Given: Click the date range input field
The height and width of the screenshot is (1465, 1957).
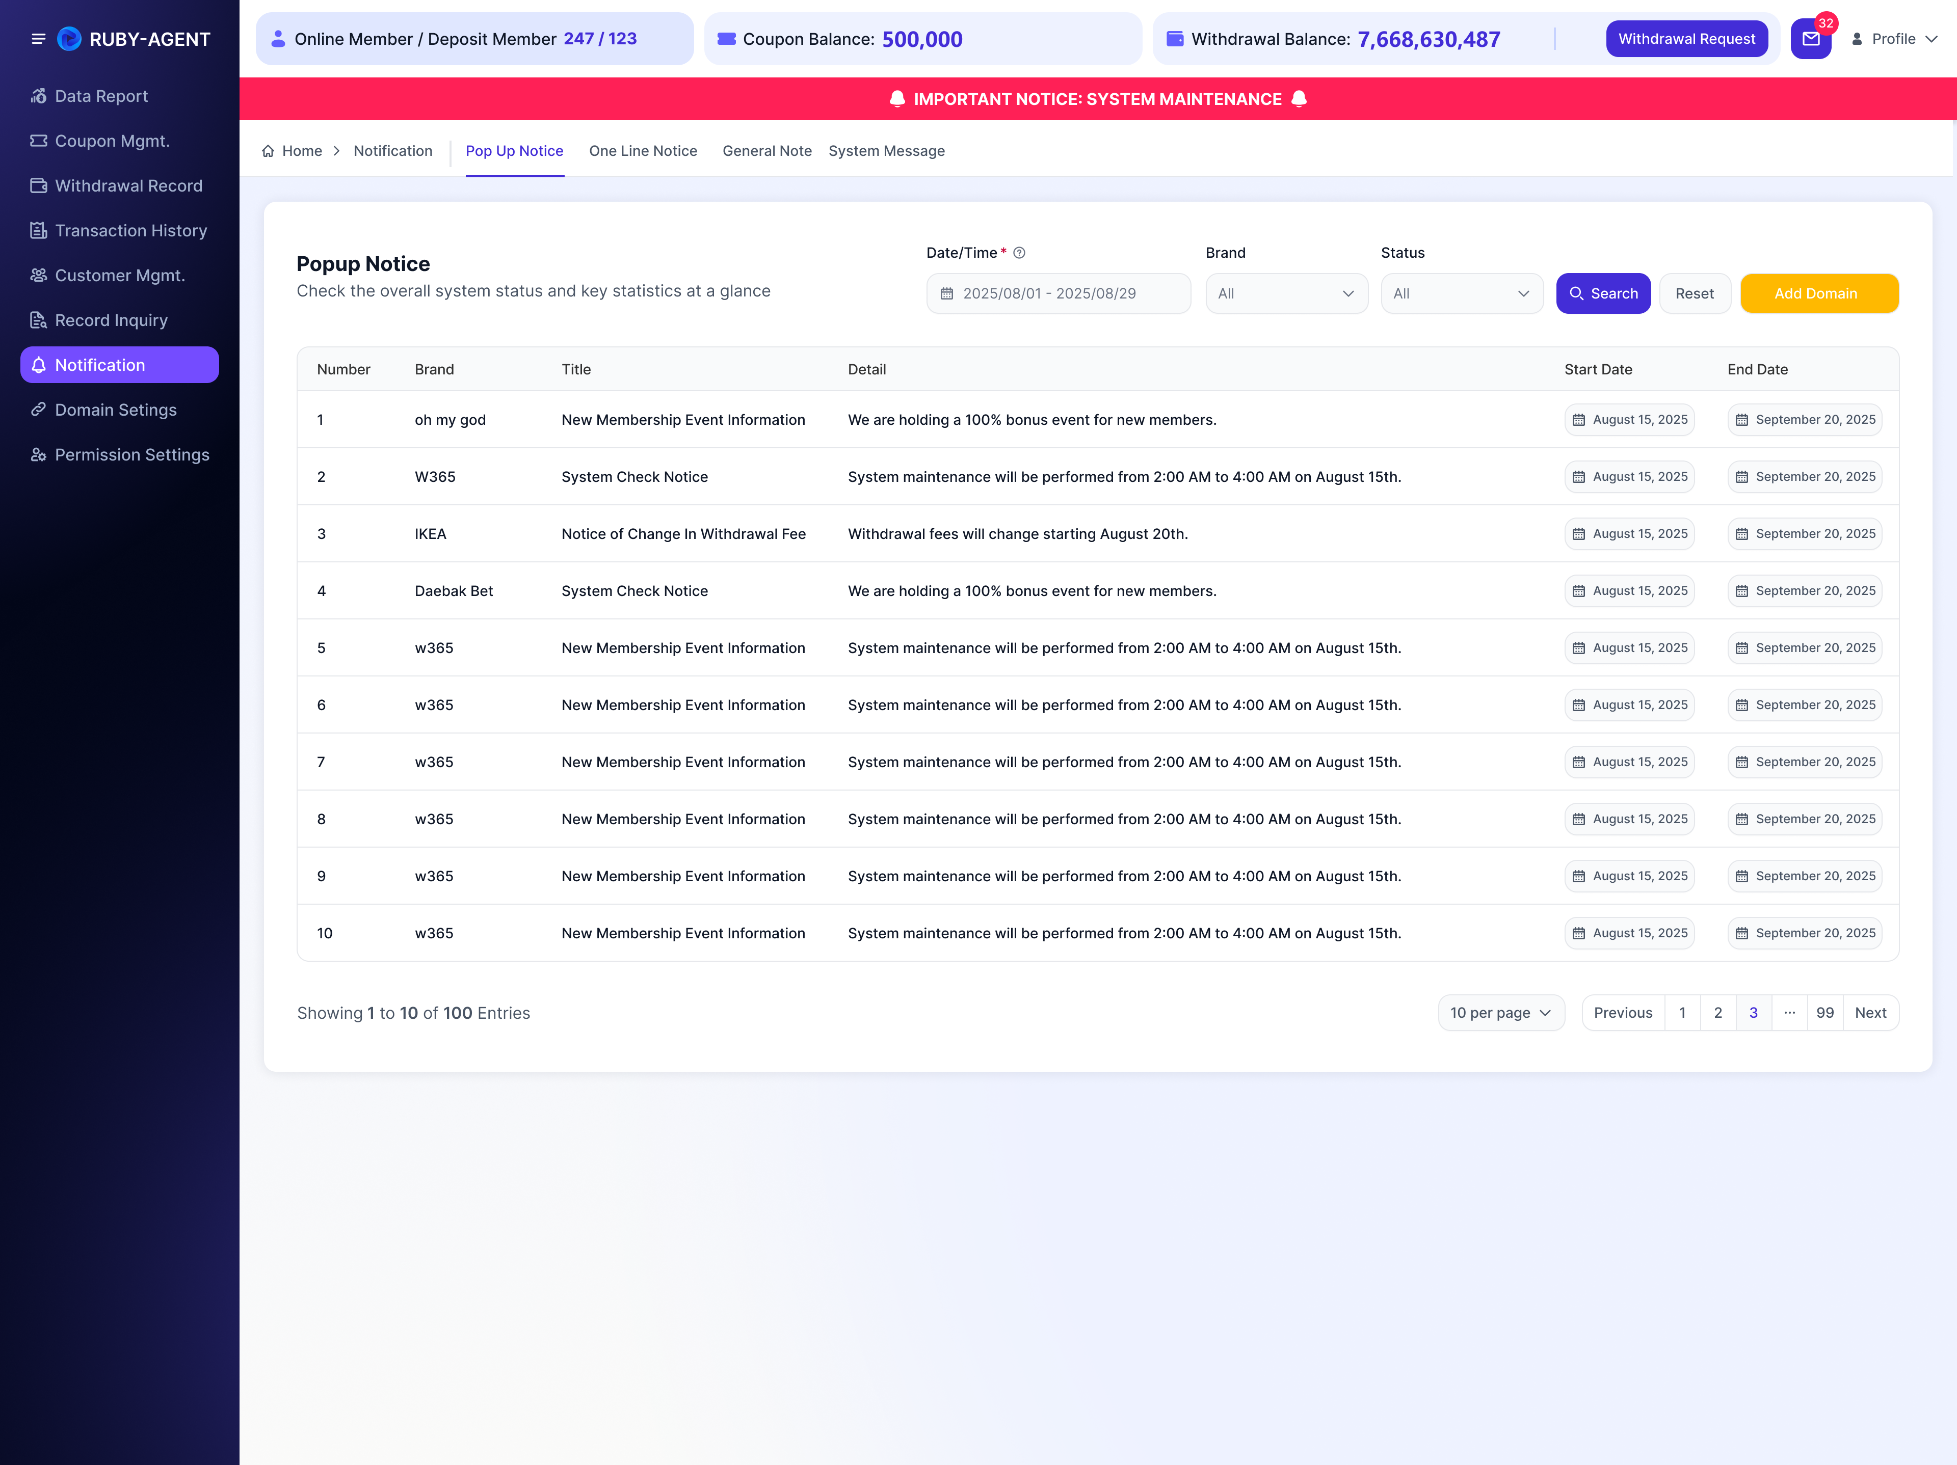Looking at the screenshot, I should [1058, 293].
